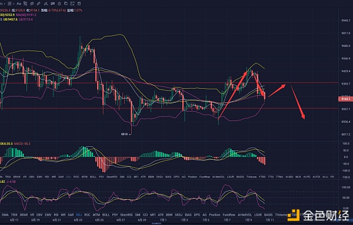Select BOLL in the bottom indicator bar
Viewport: 353px width, 225px height.
pyautogui.click(x=106, y=215)
